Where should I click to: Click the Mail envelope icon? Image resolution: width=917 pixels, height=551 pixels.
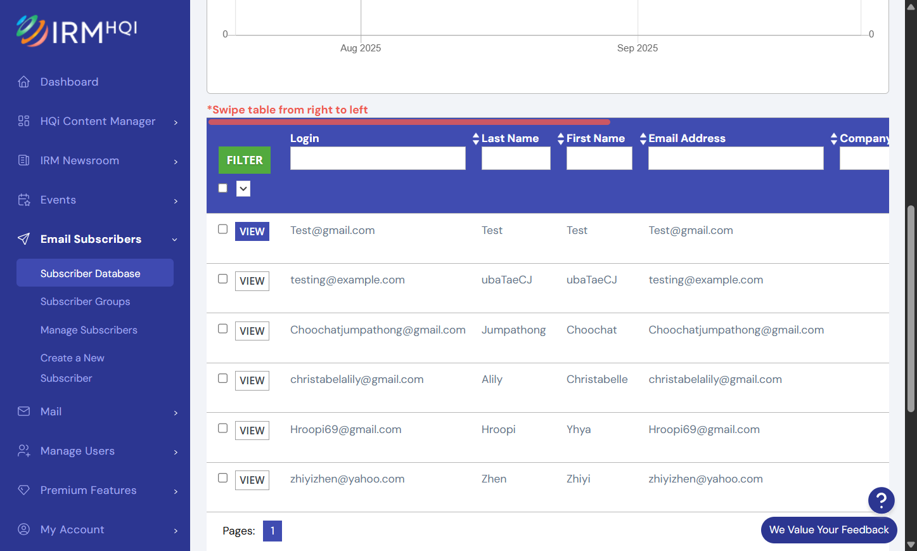(x=24, y=412)
